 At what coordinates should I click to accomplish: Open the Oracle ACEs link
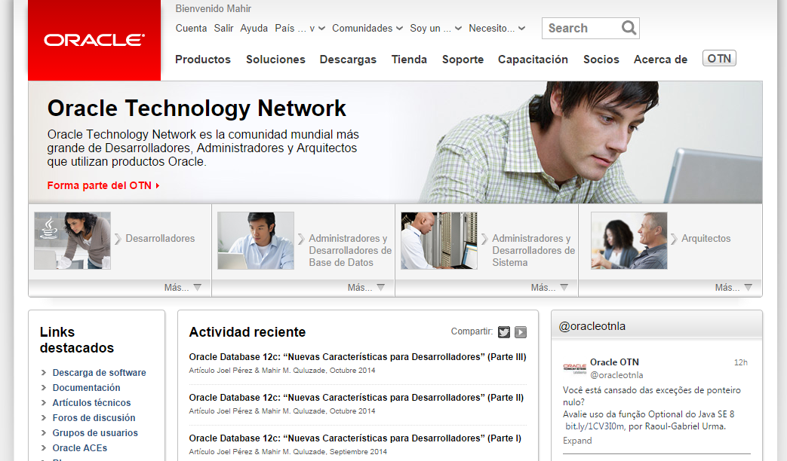coord(80,448)
